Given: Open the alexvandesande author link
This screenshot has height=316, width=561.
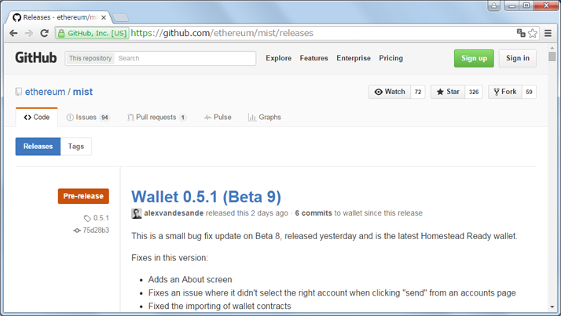Looking at the screenshot, I should click(x=174, y=213).
